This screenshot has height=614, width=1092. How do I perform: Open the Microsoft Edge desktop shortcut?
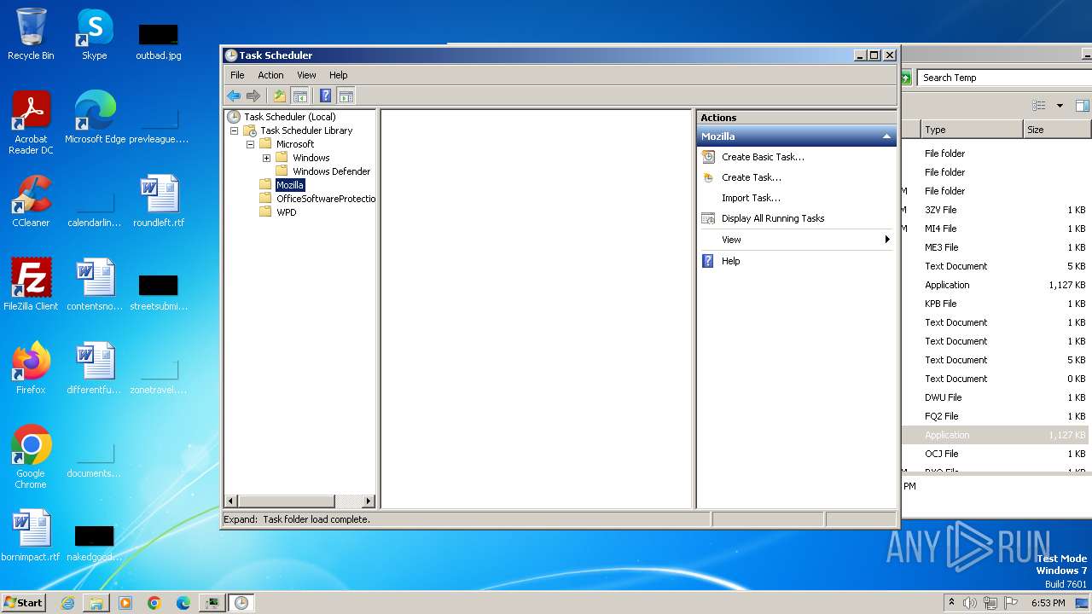point(95,118)
